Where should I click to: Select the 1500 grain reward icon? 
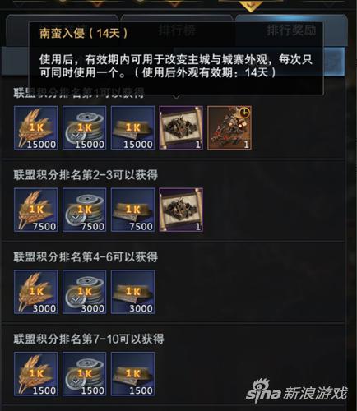pyautogui.click(x=36, y=374)
